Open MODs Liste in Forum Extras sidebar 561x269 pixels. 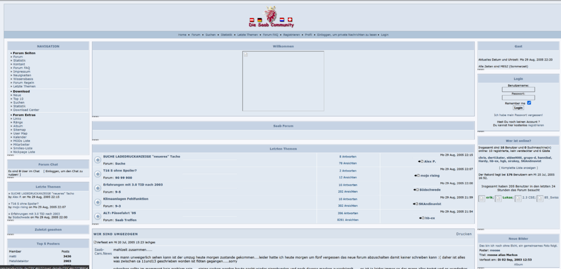point(21,141)
